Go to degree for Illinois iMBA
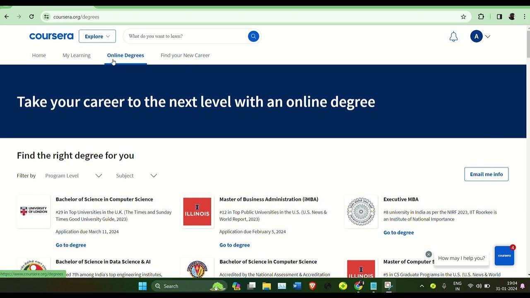 (x=235, y=245)
